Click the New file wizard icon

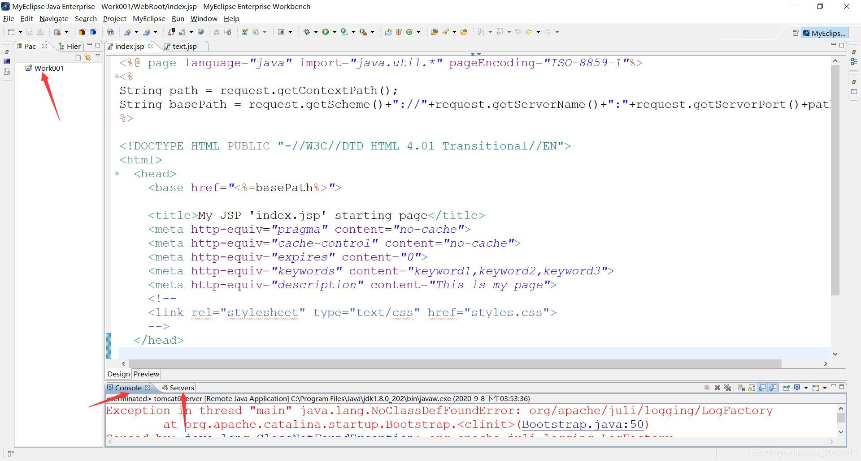click(x=11, y=32)
